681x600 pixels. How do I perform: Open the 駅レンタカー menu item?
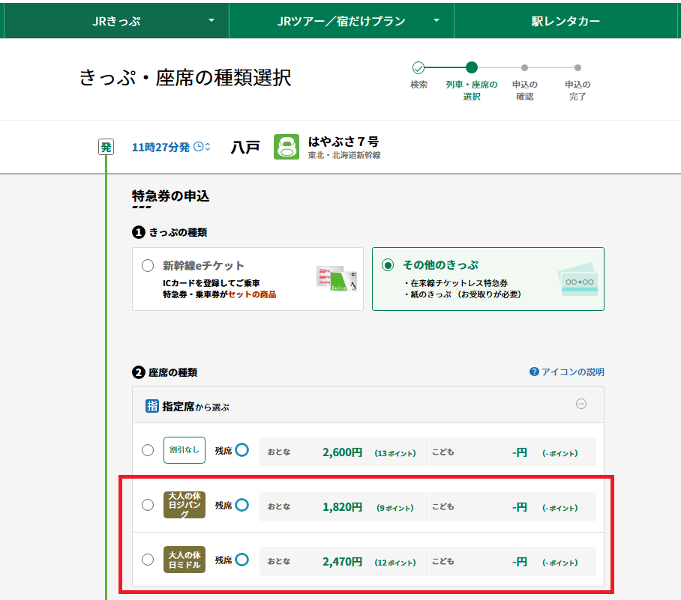[x=565, y=21]
